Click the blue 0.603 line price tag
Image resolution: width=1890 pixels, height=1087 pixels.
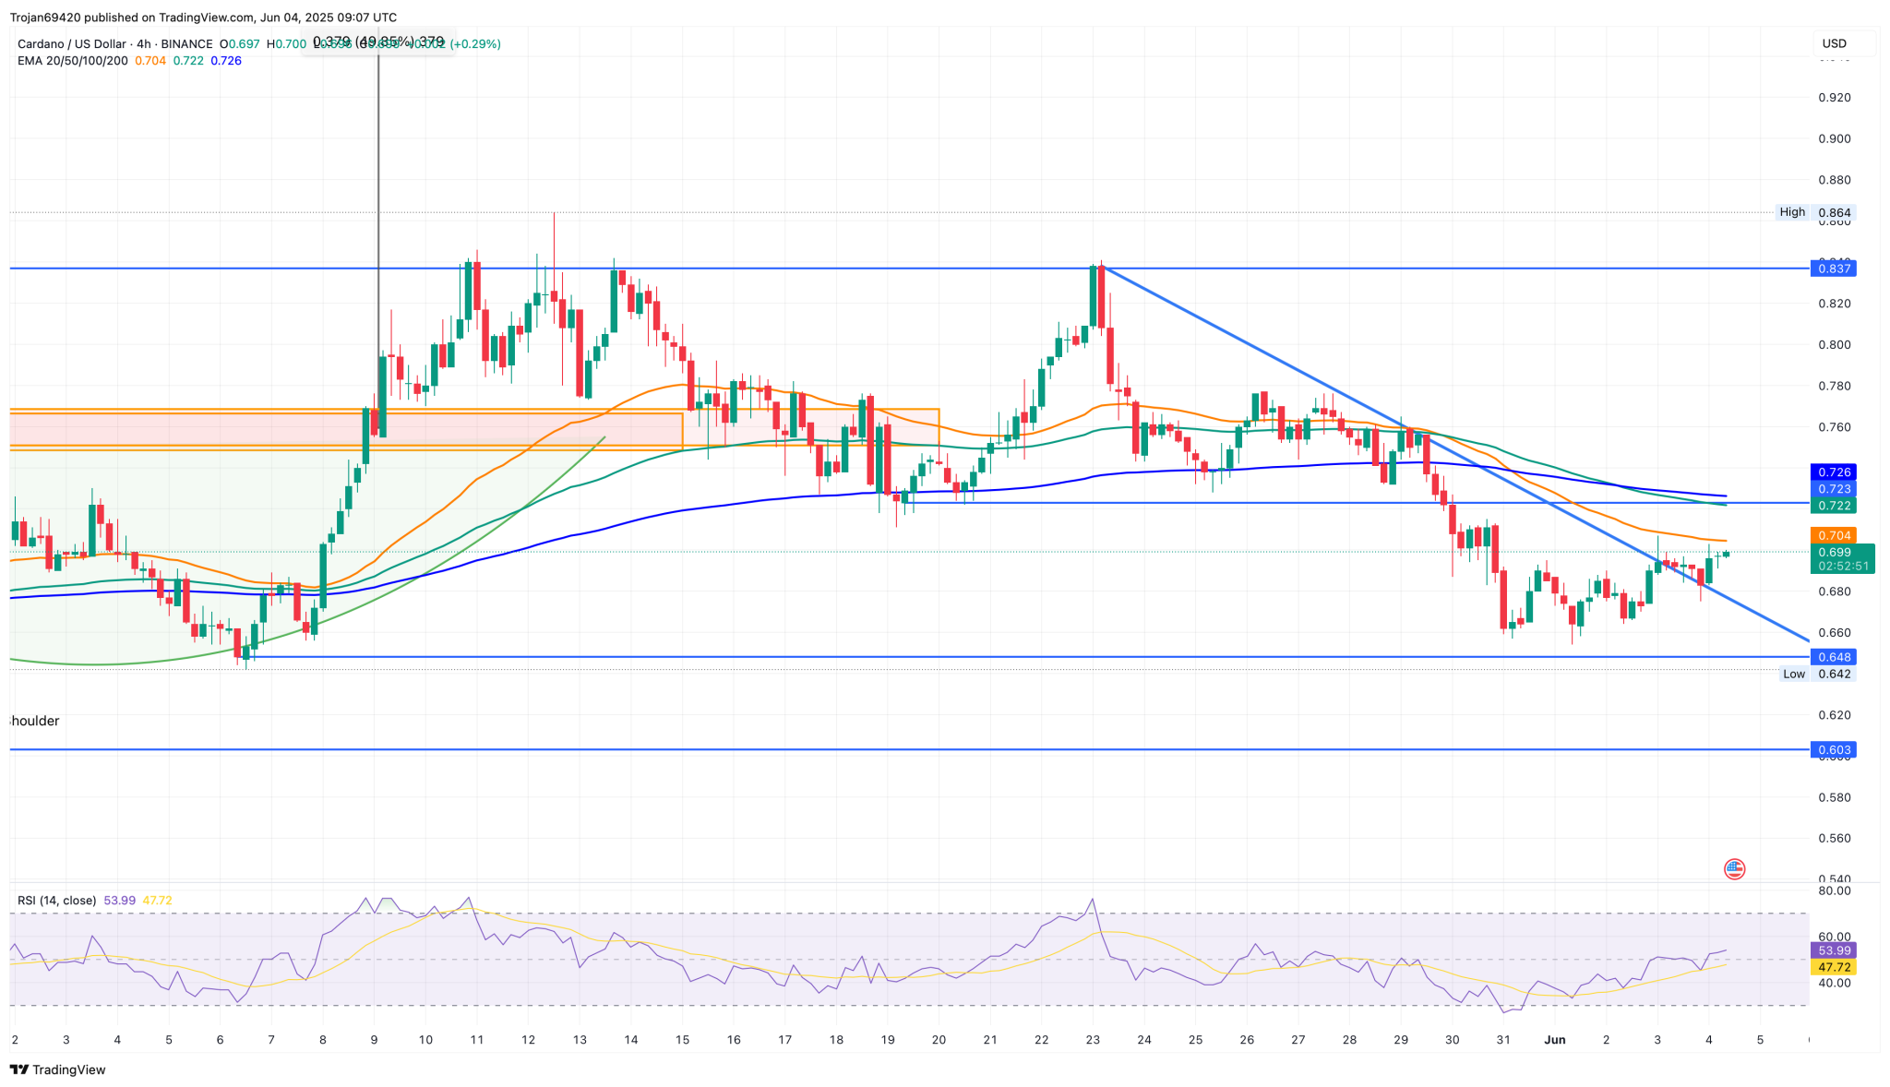[1833, 750]
